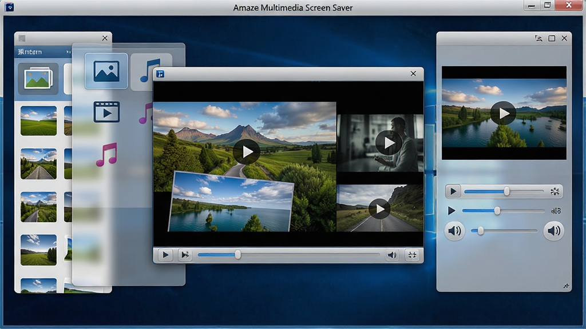The height and width of the screenshot is (329, 586).
Task: Click the Amaze app icon in the title bar
Action: click(9, 7)
